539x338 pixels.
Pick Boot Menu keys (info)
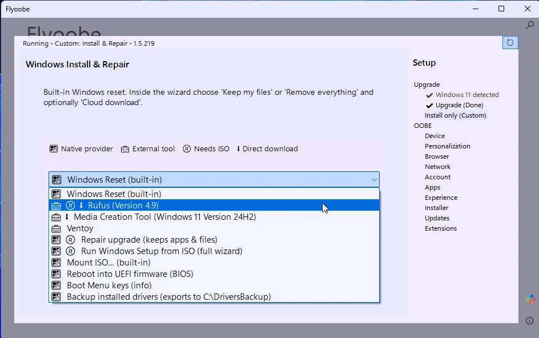click(214, 285)
